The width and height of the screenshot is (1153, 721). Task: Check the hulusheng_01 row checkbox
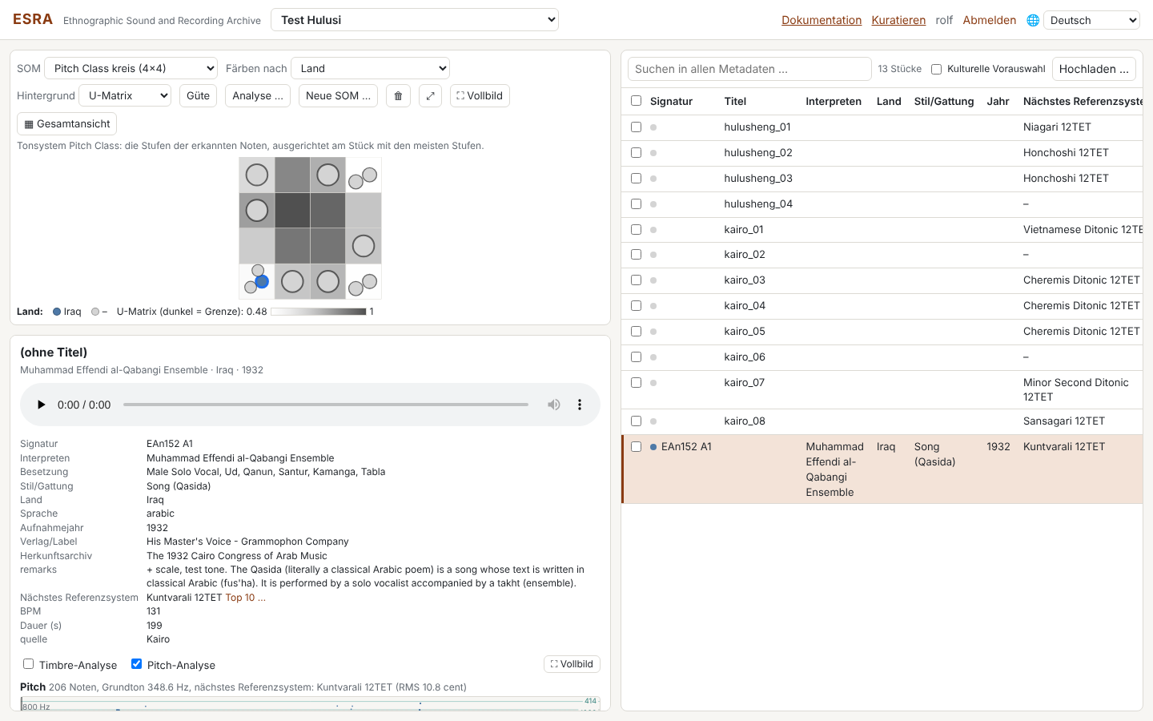(x=636, y=127)
